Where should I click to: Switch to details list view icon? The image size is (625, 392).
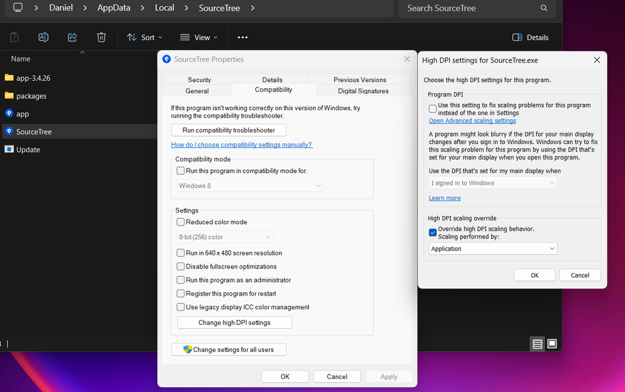coord(537,344)
